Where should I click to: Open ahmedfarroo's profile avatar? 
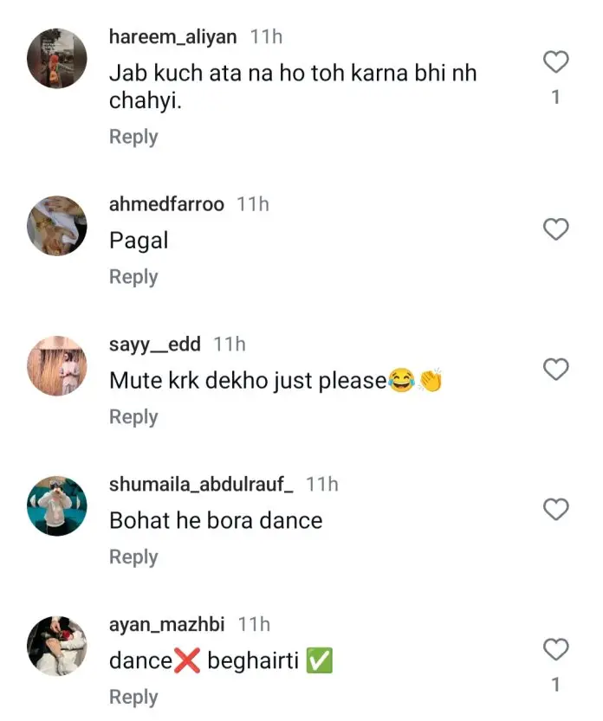point(57,225)
